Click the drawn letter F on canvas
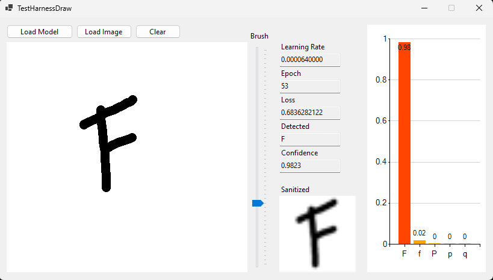Image resolution: width=493 pixels, height=280 pixels. coord(108,143)
